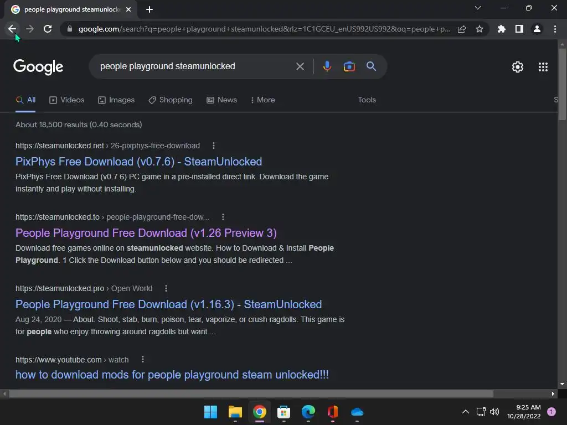Open options menu for youtube.com result
This screenshot has width=567, height=425.
[143, 360]
